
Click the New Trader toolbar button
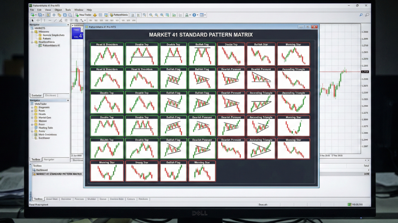pyautogui.click(x=83, y=15)
